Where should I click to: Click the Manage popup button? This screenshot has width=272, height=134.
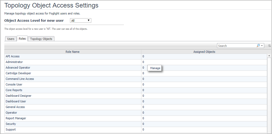tap(155, 68)
